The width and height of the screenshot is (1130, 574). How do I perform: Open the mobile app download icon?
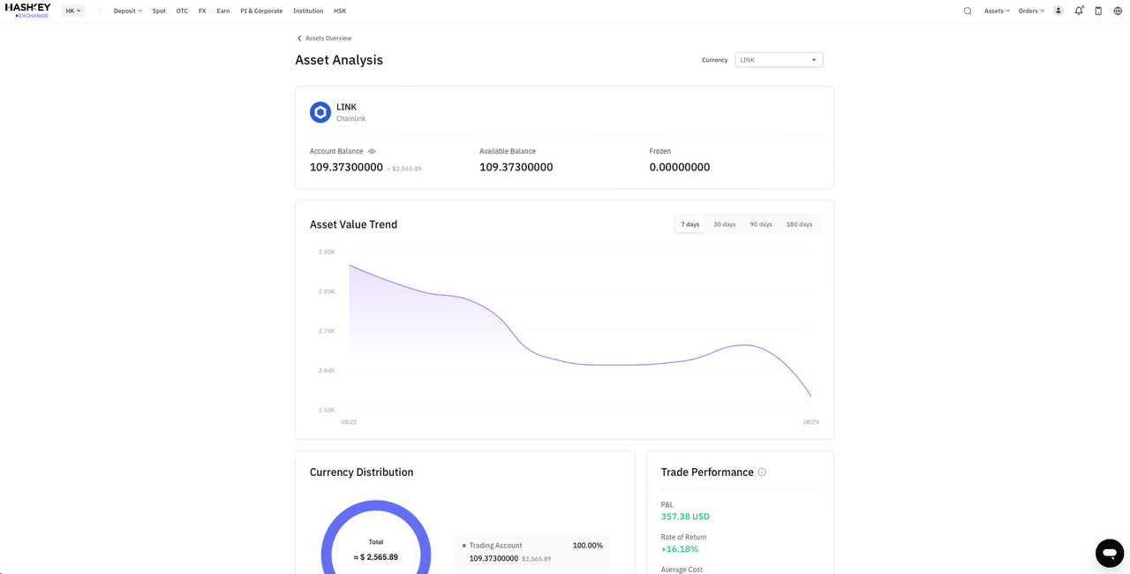[x=1098, y=11]
